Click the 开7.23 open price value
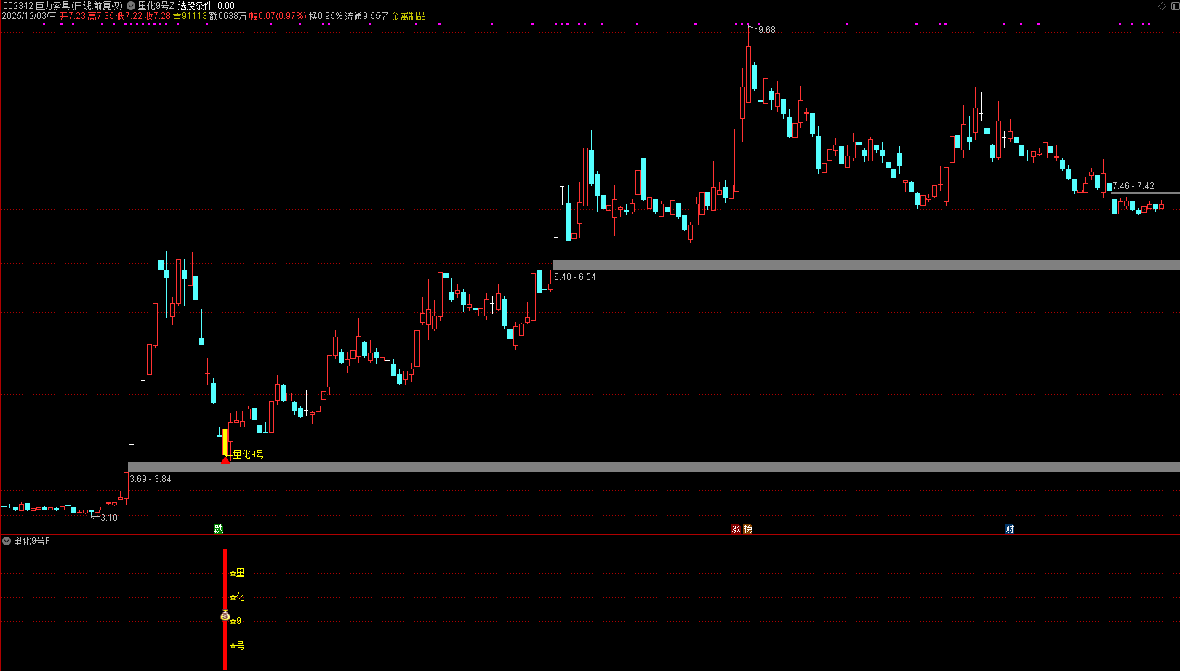 (x=73, y=16)
